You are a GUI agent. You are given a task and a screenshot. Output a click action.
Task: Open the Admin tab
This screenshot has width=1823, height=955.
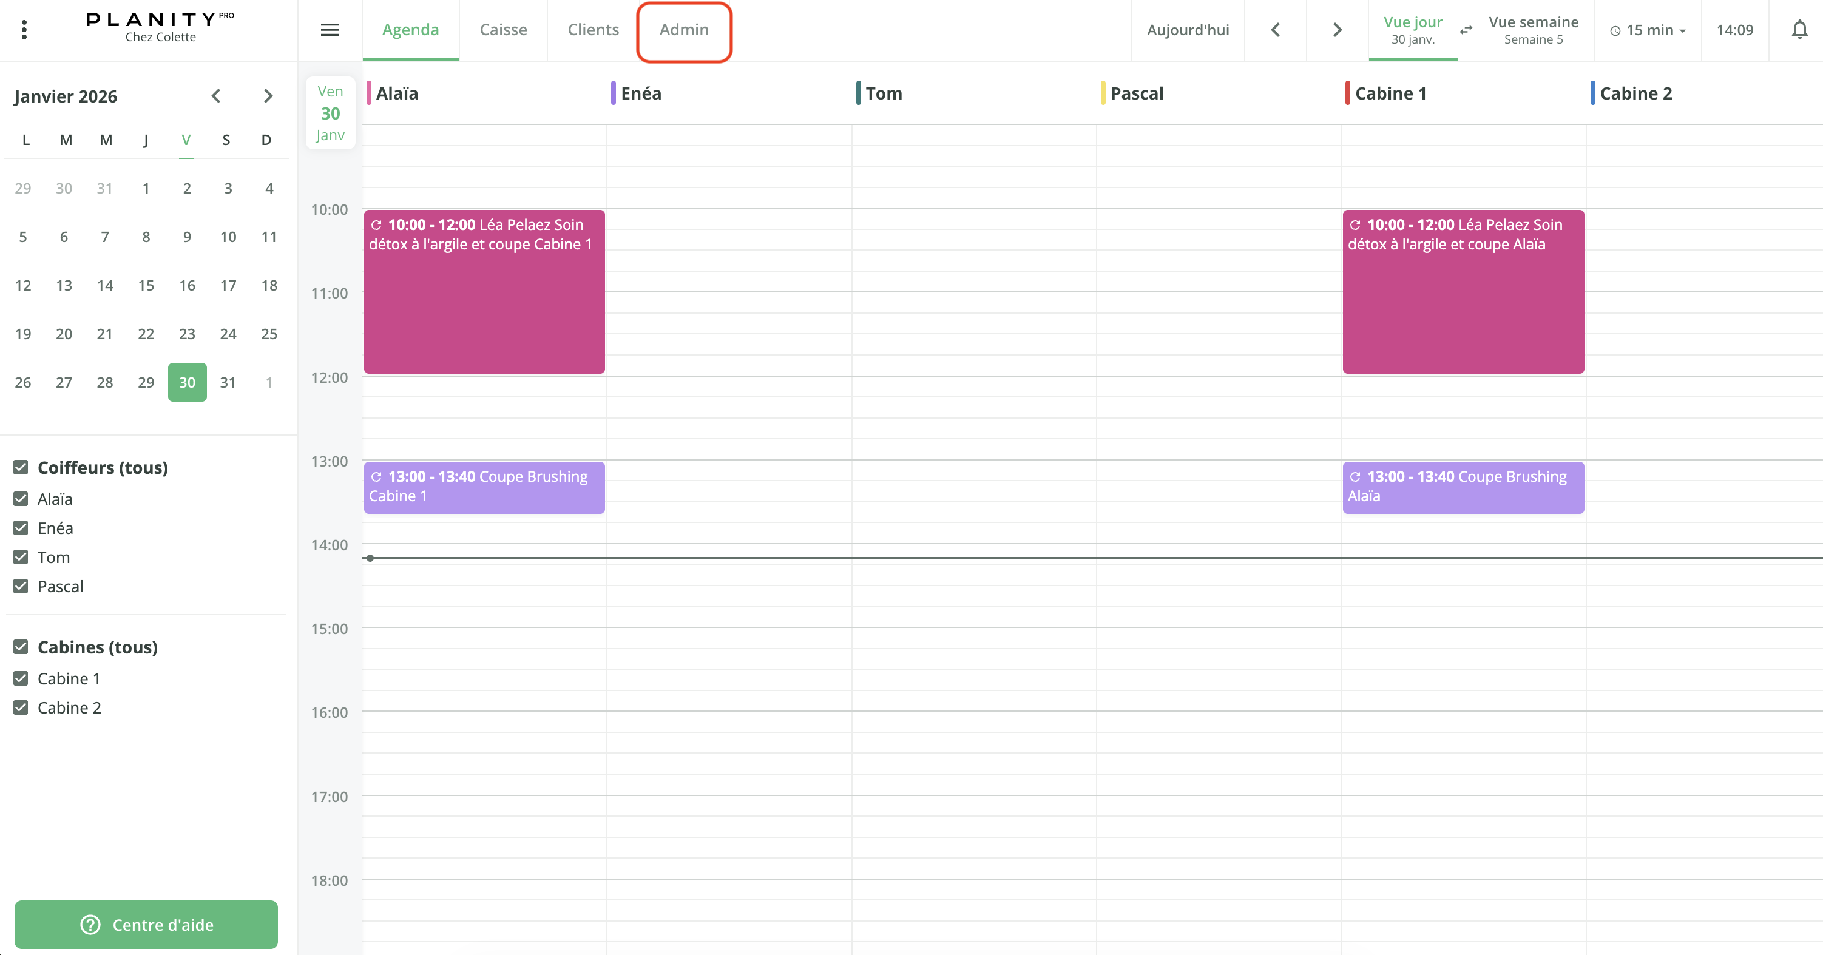tap(683, 30)
